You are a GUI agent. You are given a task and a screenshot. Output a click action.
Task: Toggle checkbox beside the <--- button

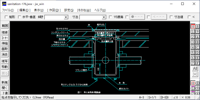(x=148, y=17)
